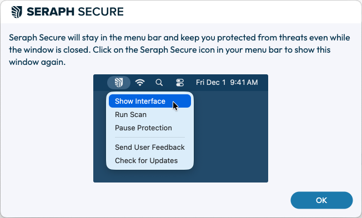Click the 9:41 AM clock text
362x218 pixels.
244,82
